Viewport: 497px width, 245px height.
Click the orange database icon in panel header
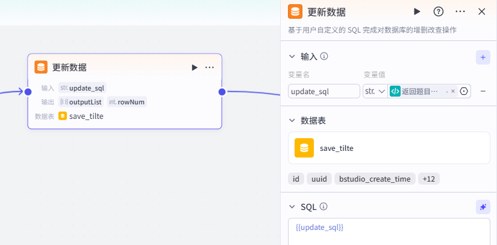click(295, 12)
